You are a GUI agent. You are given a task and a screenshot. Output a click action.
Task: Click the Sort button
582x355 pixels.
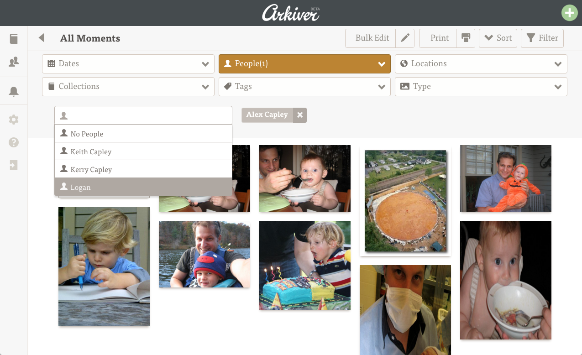click(498, 38)
